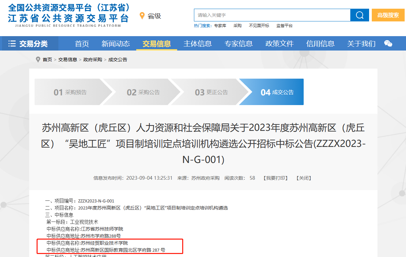Select step 03 更正公告
Screen dimensions: 406x257
point(211,92)
